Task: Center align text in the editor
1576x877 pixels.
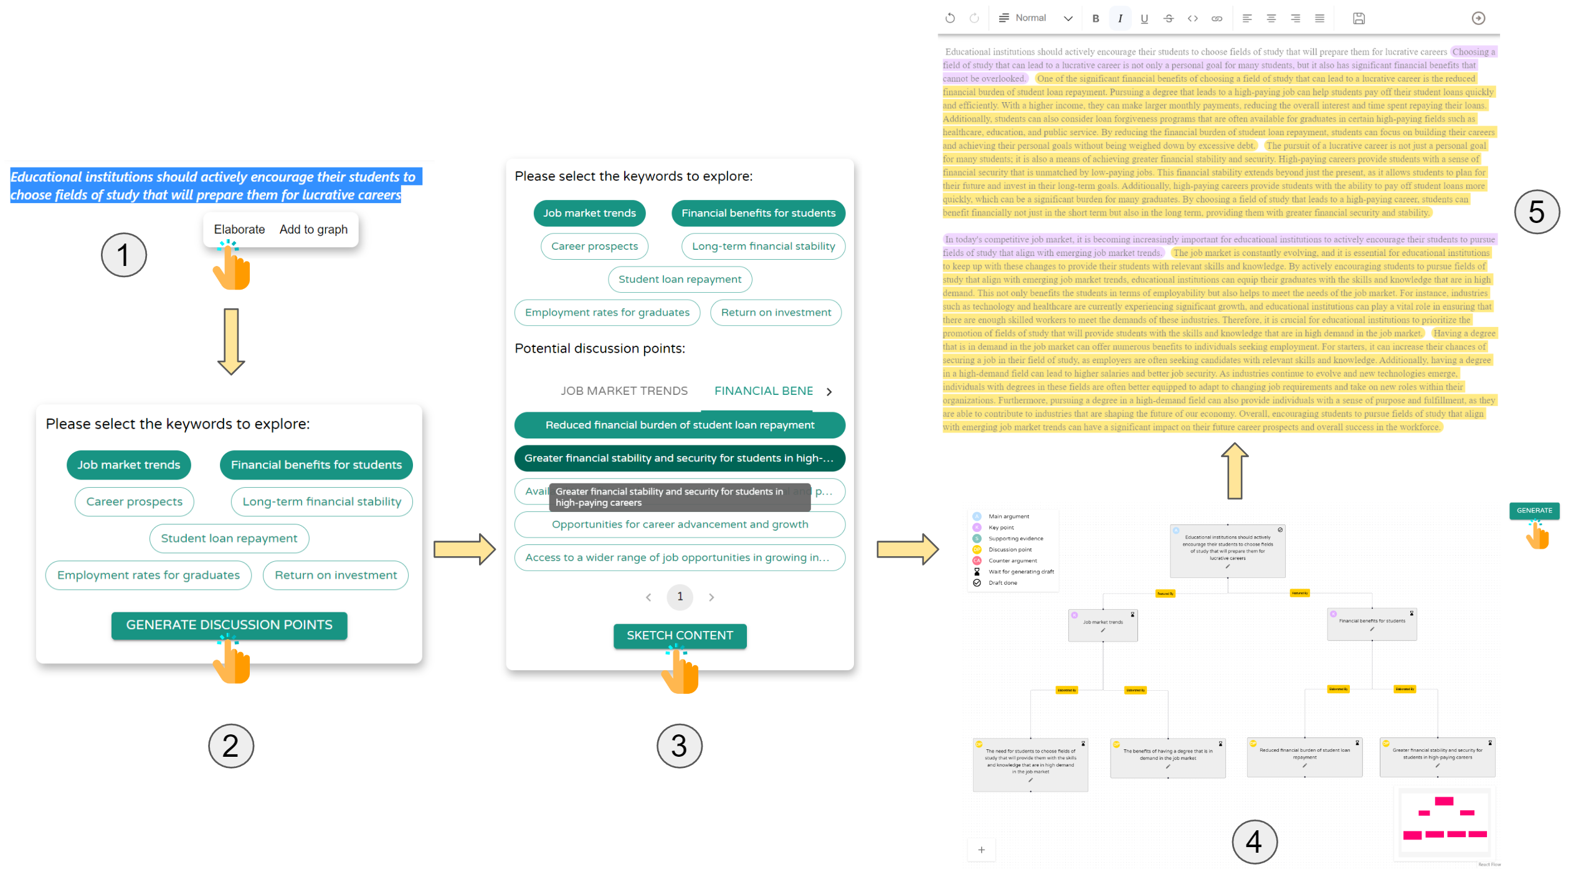Action: (x=1271, y=18)
